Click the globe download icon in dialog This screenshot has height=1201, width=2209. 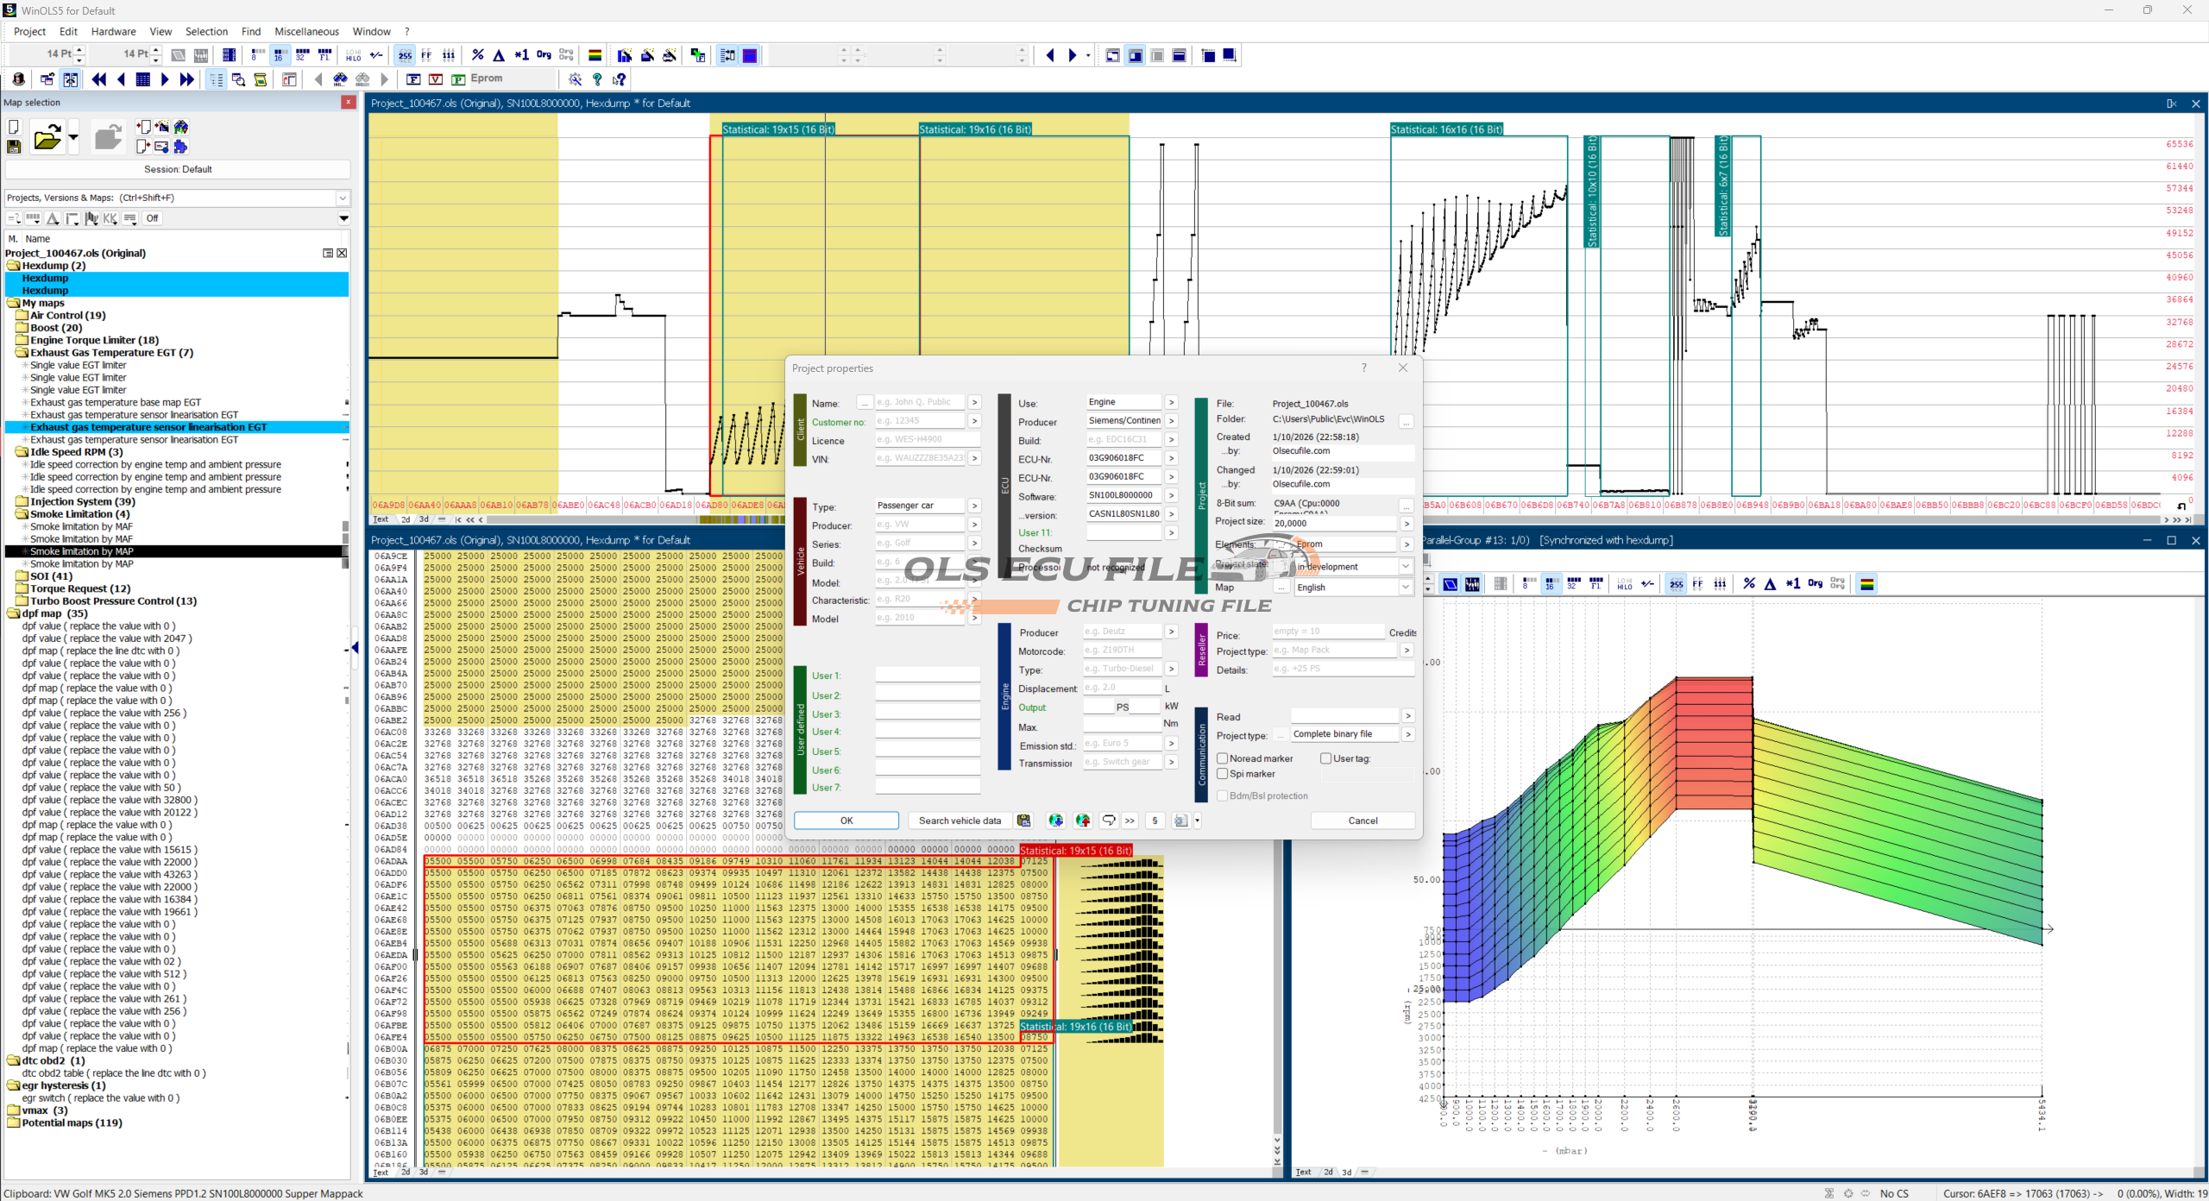pos(1055,821)
